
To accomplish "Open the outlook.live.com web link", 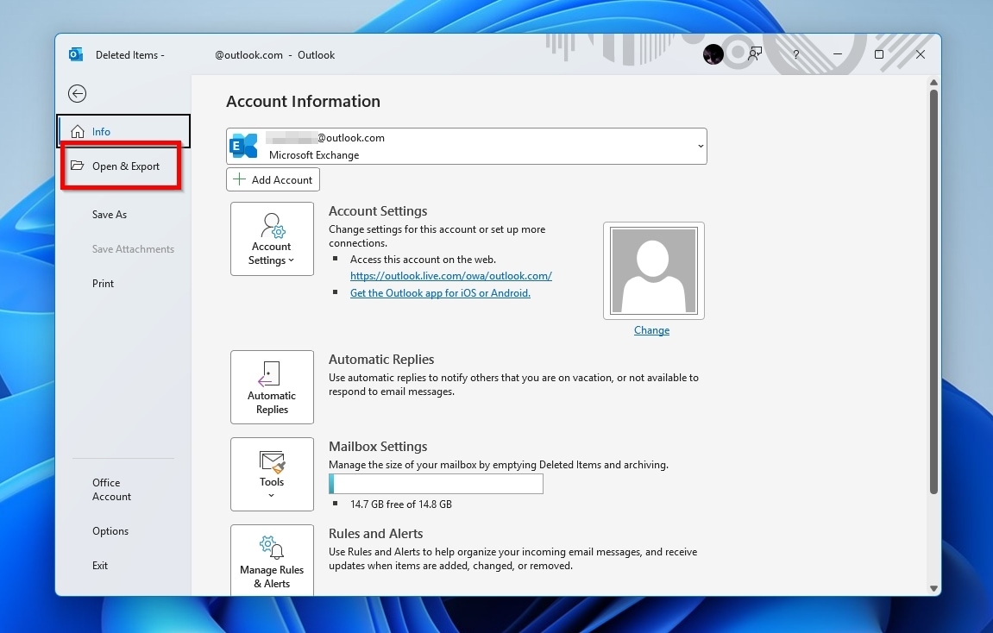I will click(451, 276).
